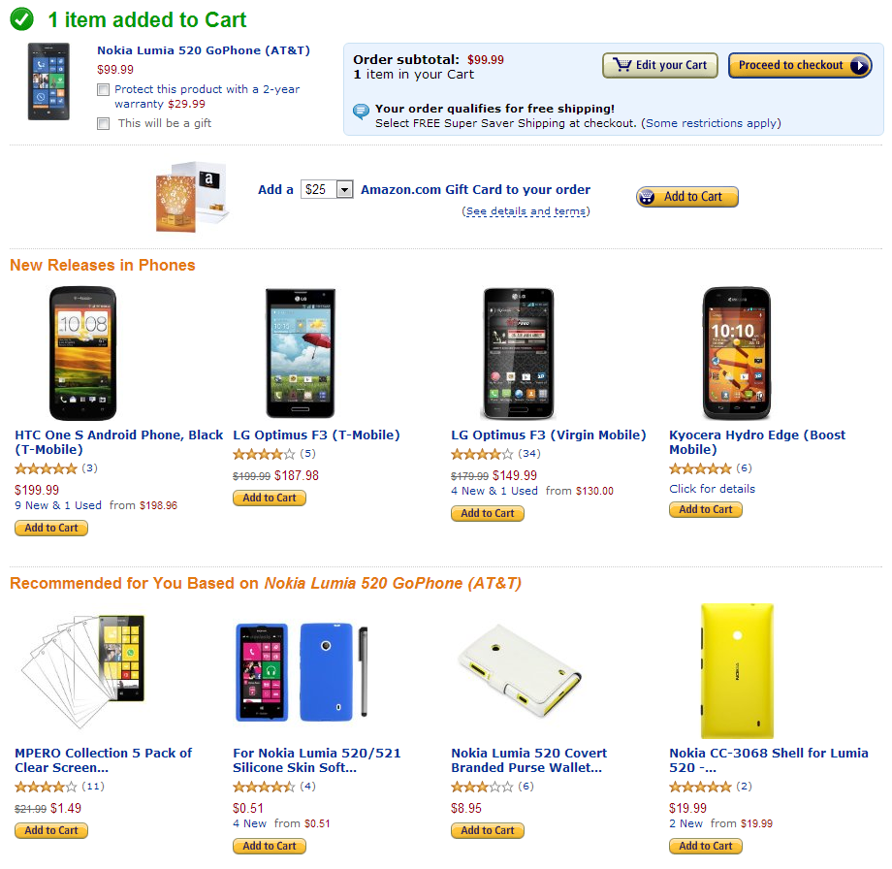Click the blue speech bubble shipping icon
892x869 pixels.
coord(361,111)
